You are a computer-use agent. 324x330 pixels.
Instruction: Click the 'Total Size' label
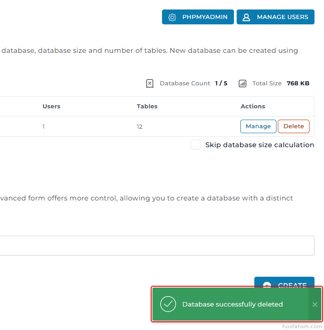click(267, 84)
